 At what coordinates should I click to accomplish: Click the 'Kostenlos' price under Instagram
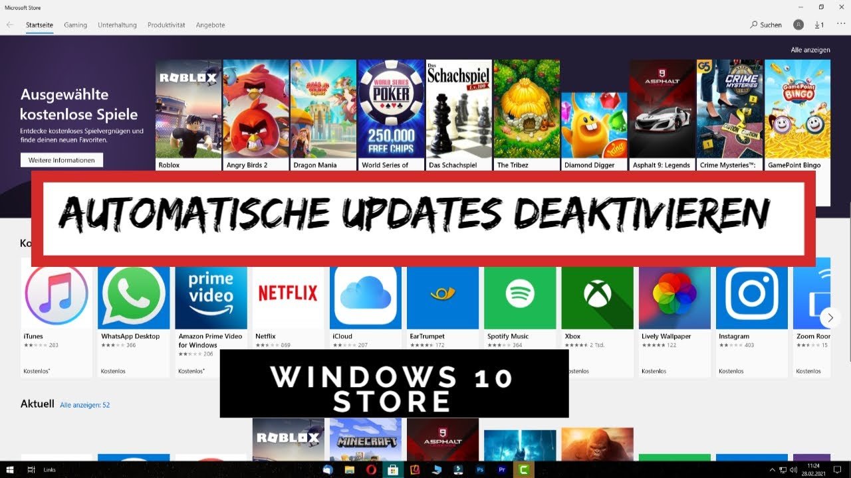[x=731, y=371]
